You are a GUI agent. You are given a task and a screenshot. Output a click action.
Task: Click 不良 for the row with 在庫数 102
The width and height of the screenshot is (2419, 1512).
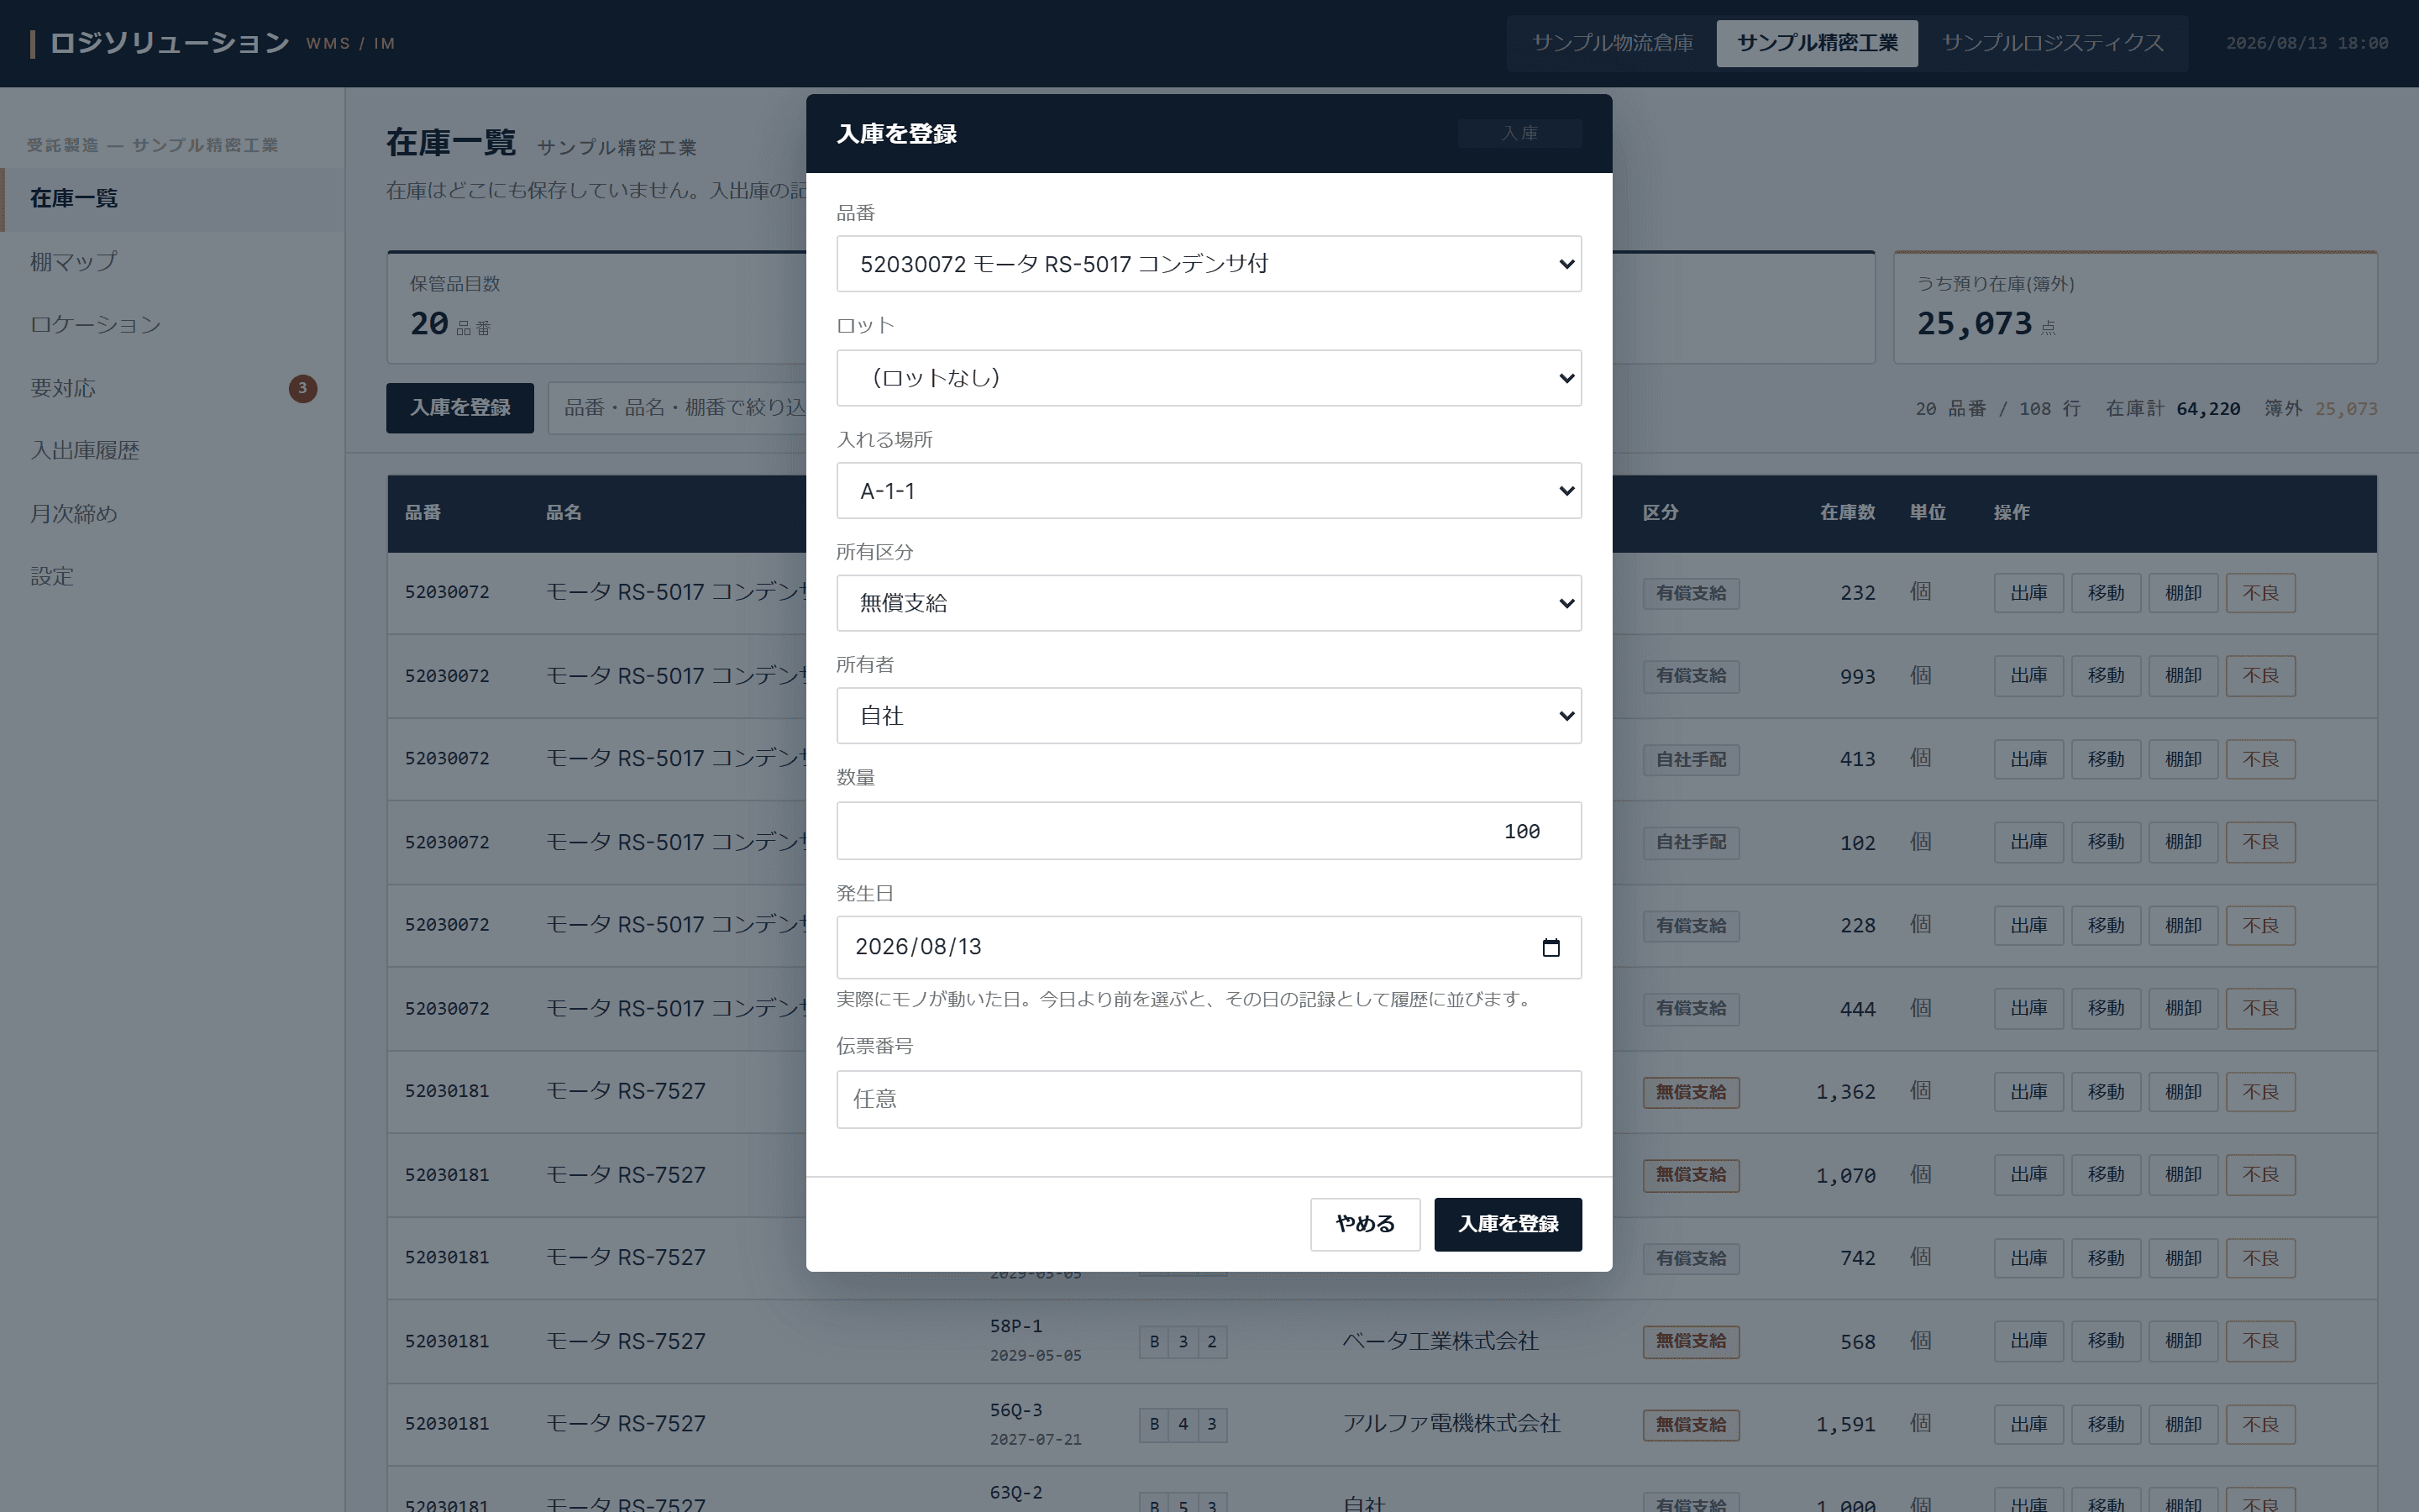(2260, 842)
